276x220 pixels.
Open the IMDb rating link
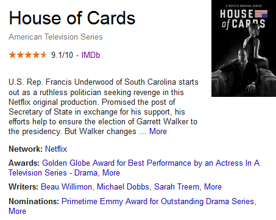click(x=91, y=55)
